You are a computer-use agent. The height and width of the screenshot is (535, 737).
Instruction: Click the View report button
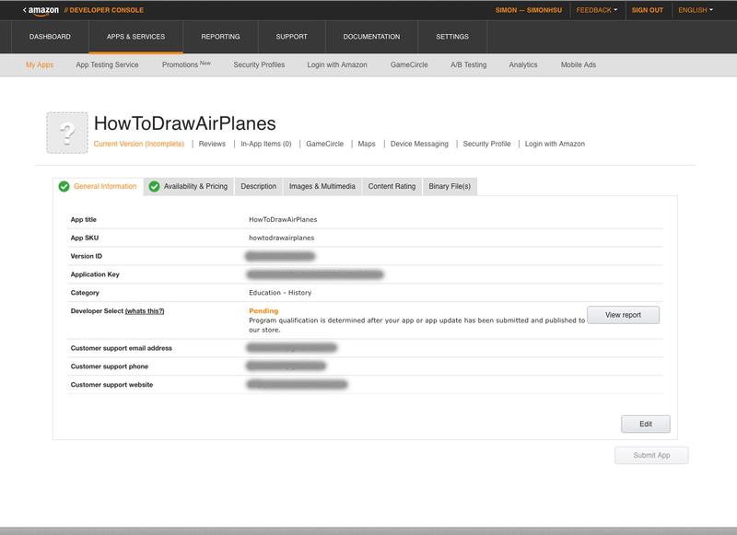[624, 315]
